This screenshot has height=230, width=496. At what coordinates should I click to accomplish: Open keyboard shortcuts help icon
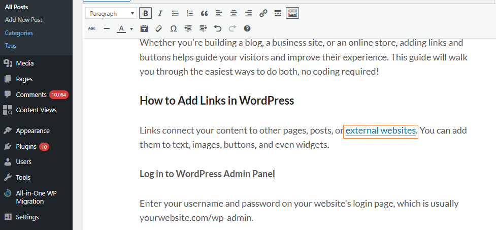point(247,28)
